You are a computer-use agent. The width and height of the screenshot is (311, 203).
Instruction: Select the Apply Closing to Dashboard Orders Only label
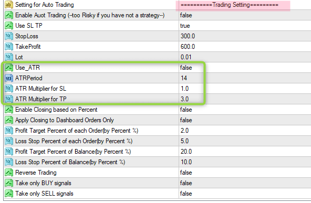tap(65, 120)
